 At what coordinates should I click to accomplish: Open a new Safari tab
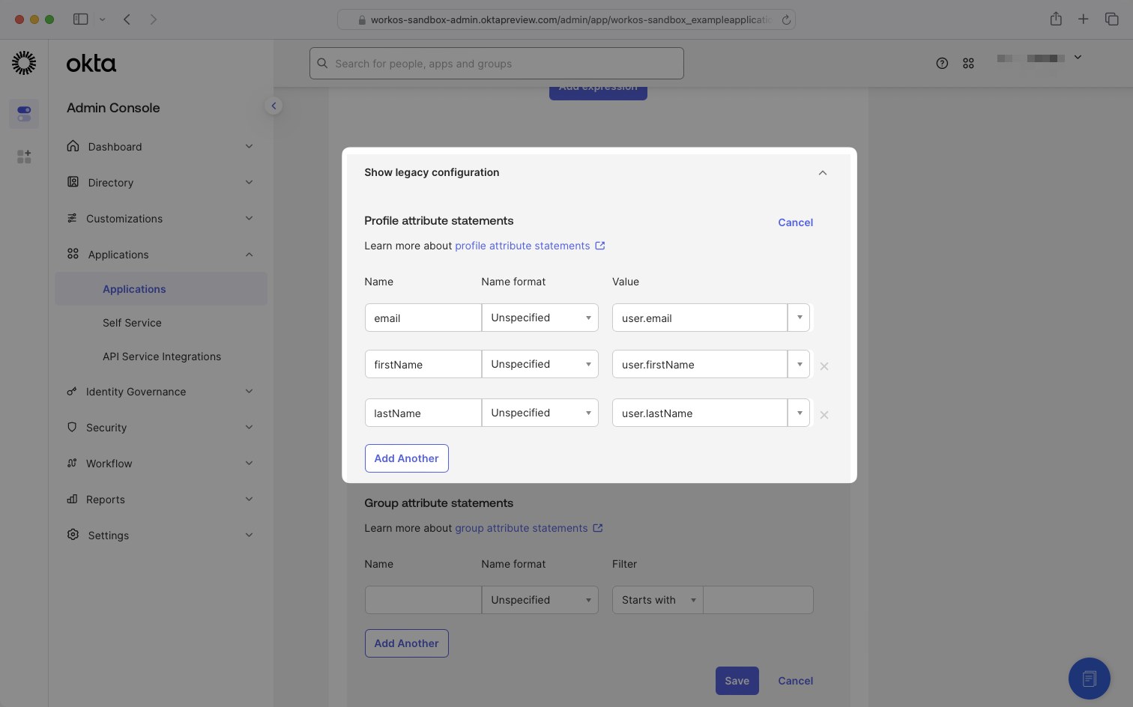pos(1084,19)
